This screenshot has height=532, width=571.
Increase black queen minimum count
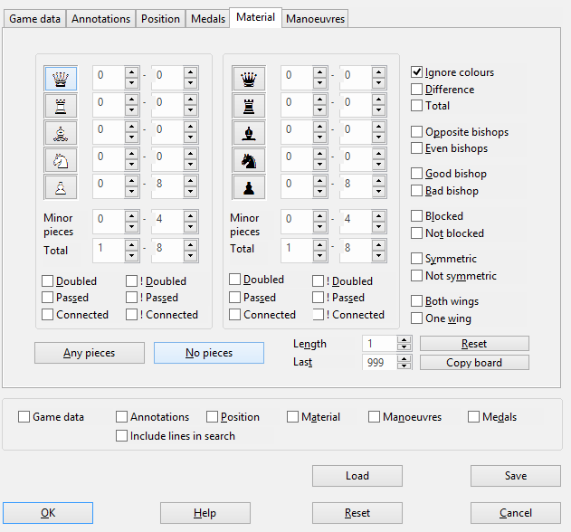coord(319,72)
